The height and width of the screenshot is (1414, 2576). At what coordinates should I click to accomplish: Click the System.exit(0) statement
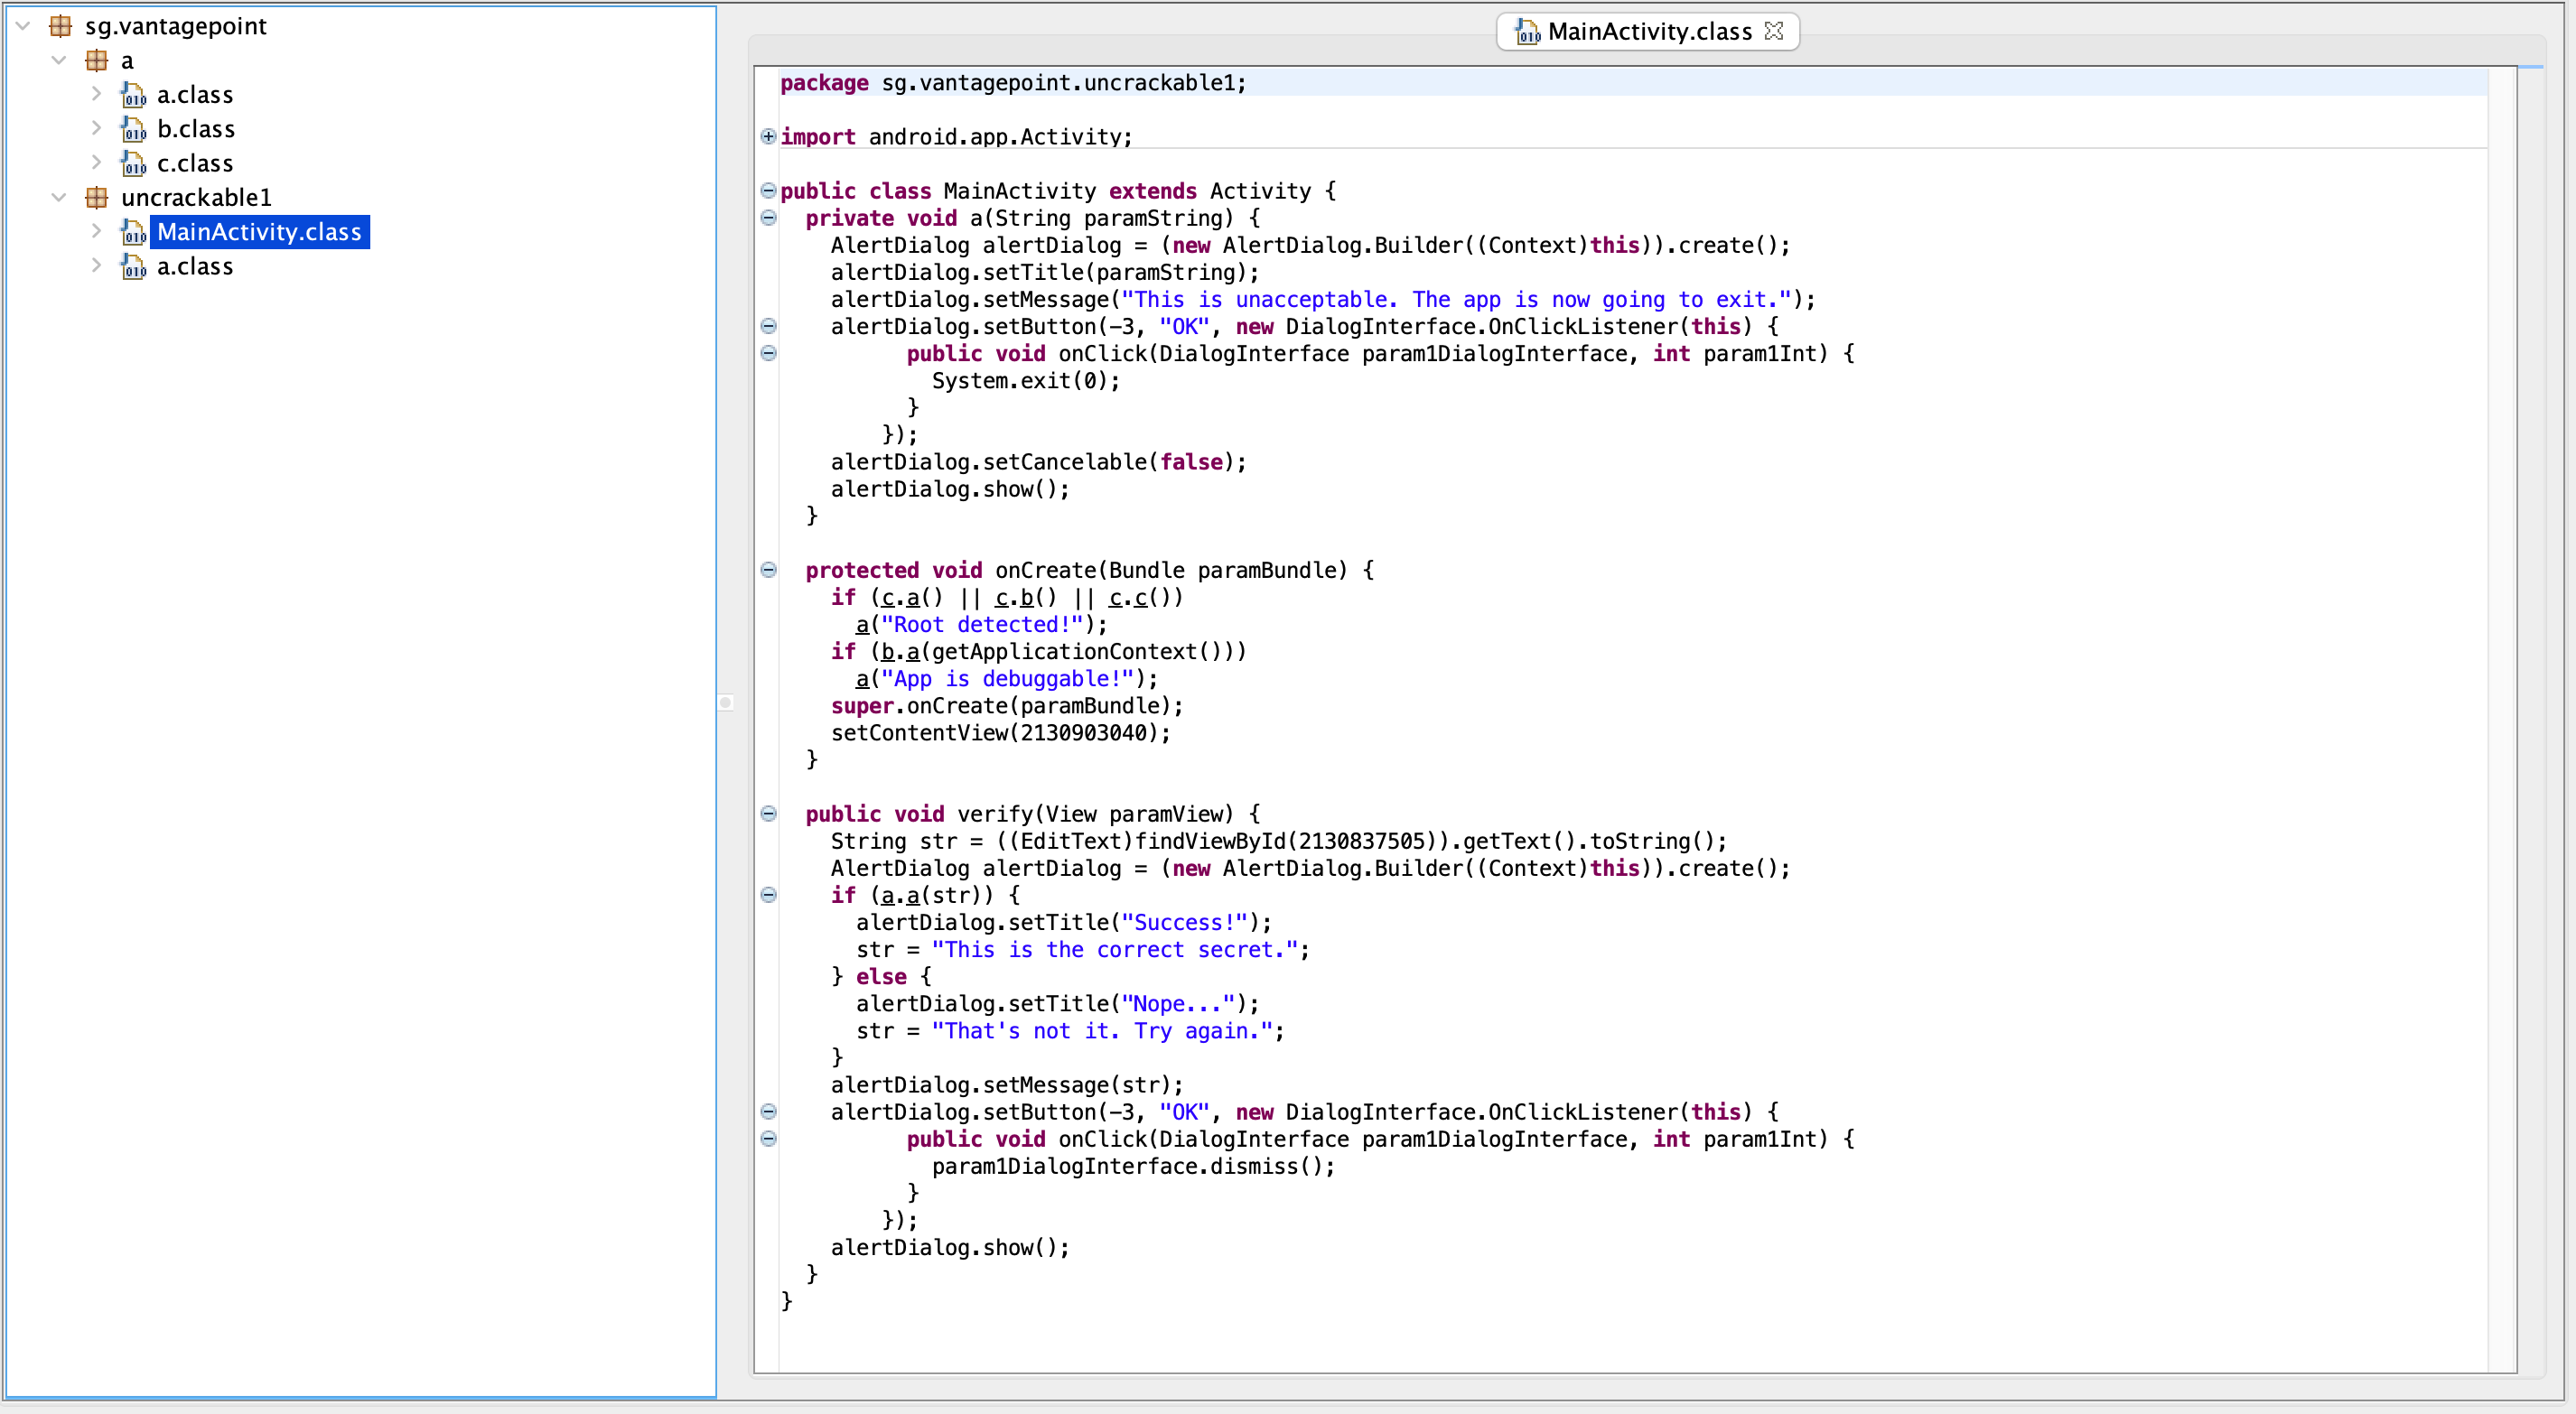[1026, 381]
